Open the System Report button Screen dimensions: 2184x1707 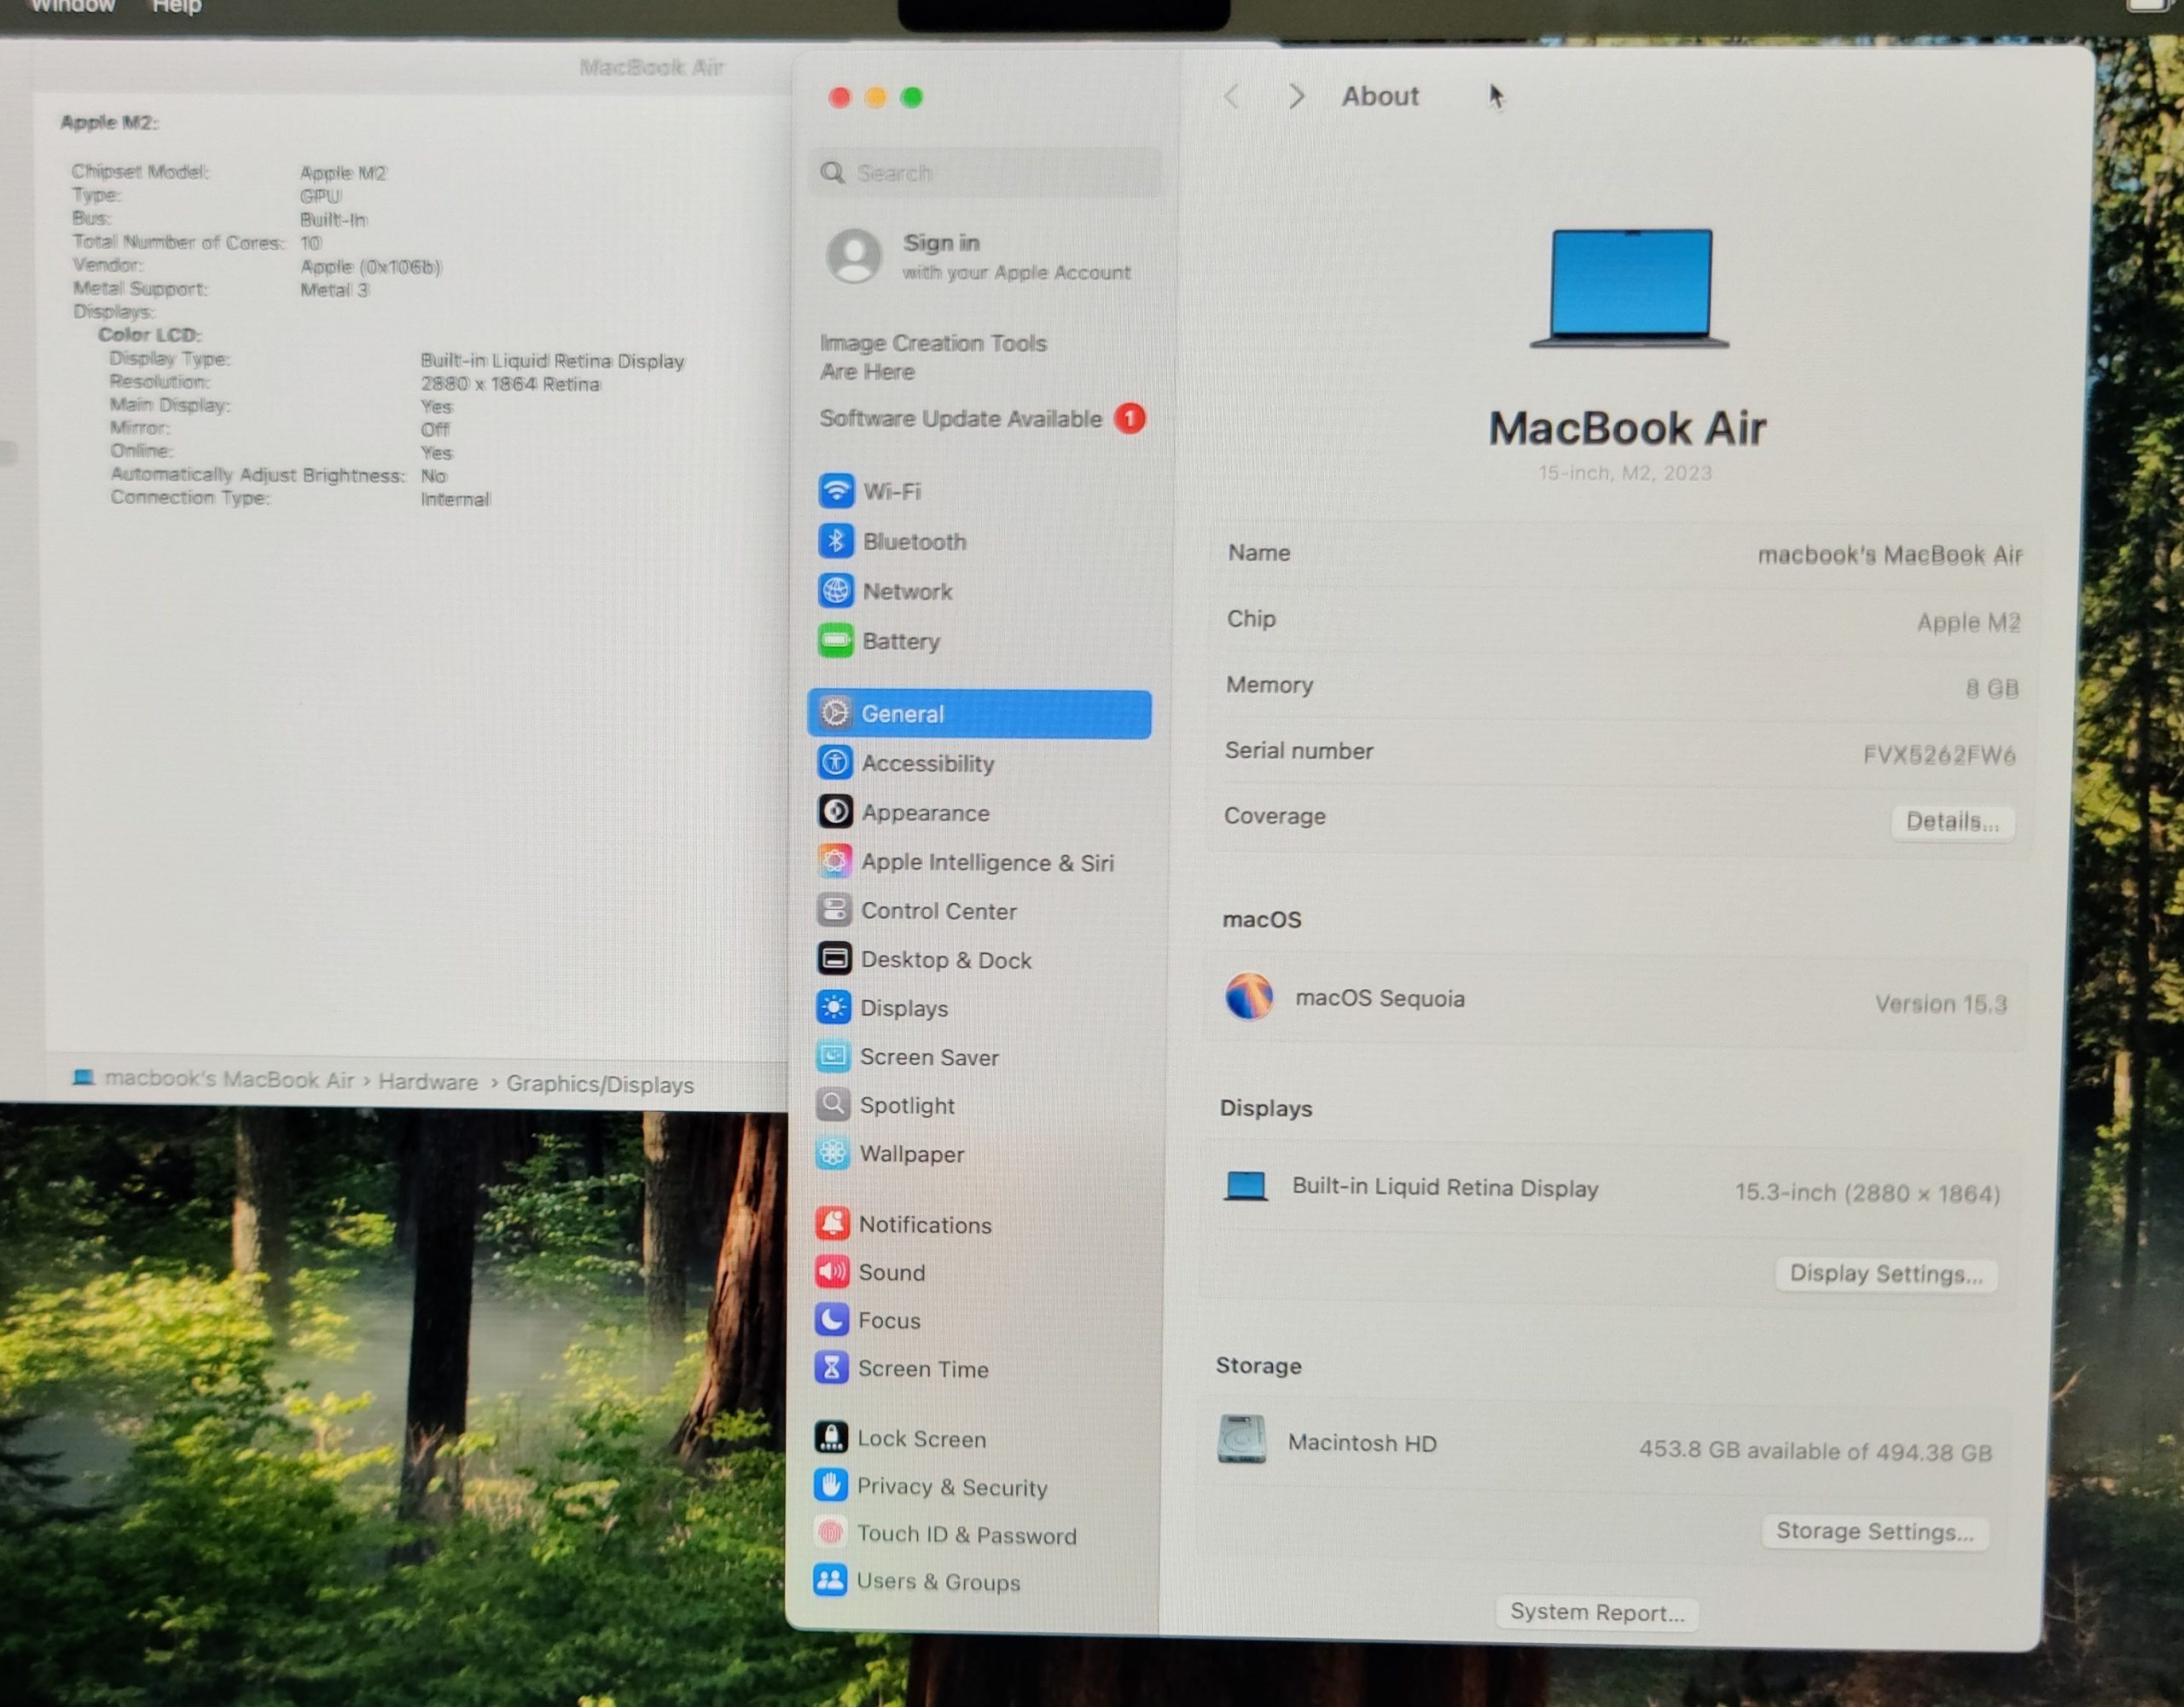click(x=1596, y=1612)
